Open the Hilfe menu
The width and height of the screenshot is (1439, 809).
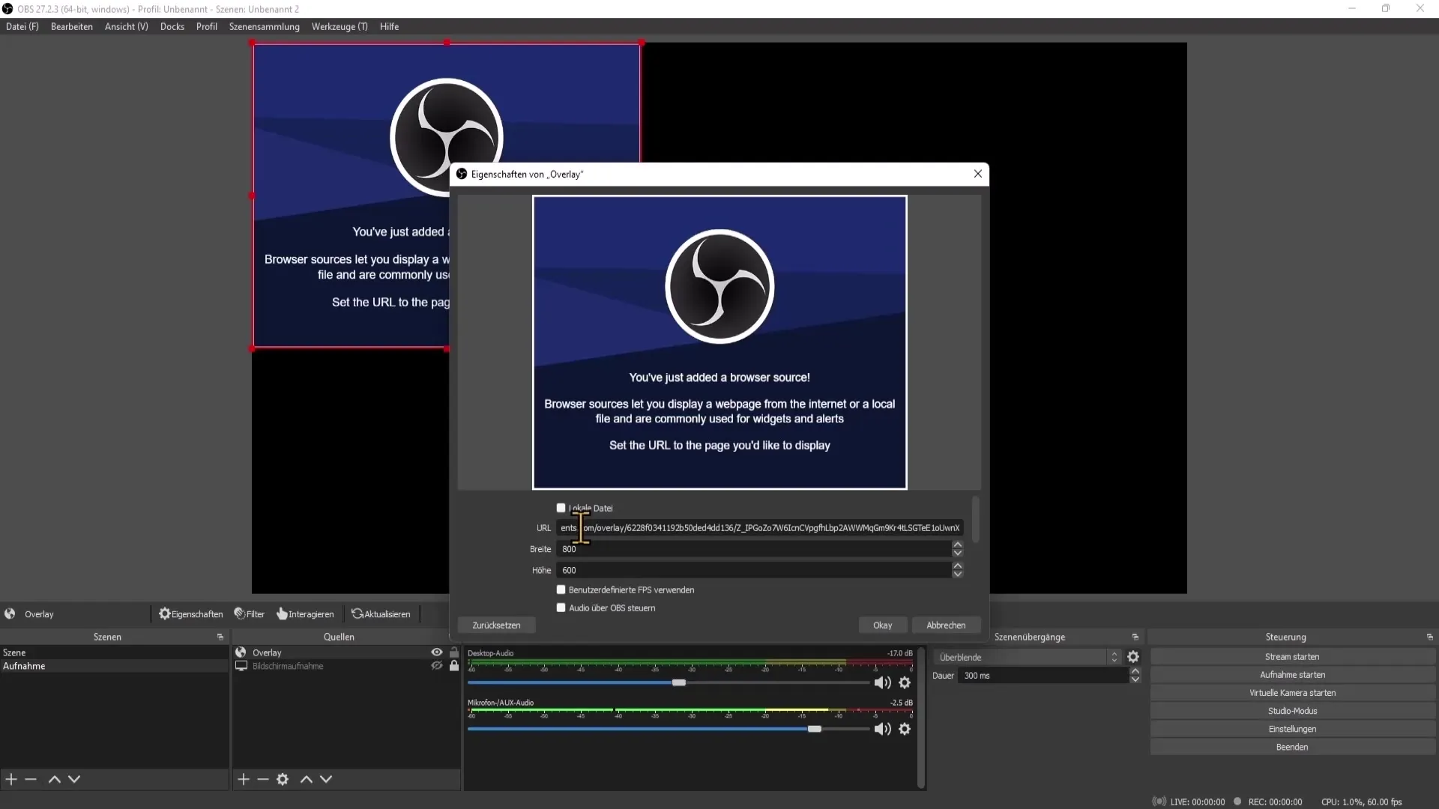pyautogui.click(x=389, y=26)
